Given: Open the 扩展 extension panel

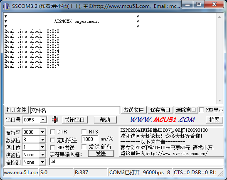Looking at the screenshot, I should click(214, 120).
